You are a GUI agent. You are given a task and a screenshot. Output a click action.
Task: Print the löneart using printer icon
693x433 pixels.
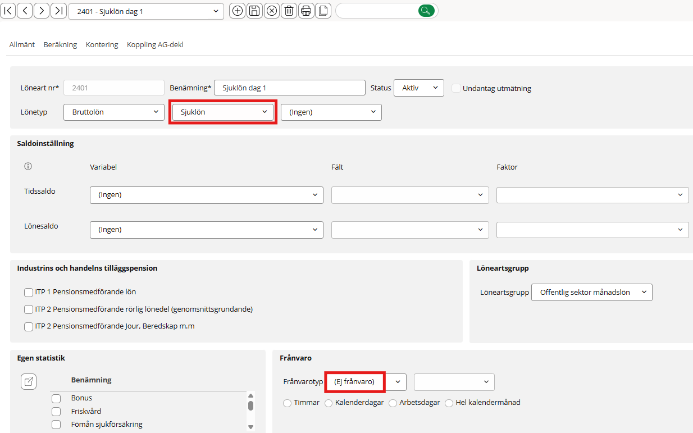coord(306,11)
